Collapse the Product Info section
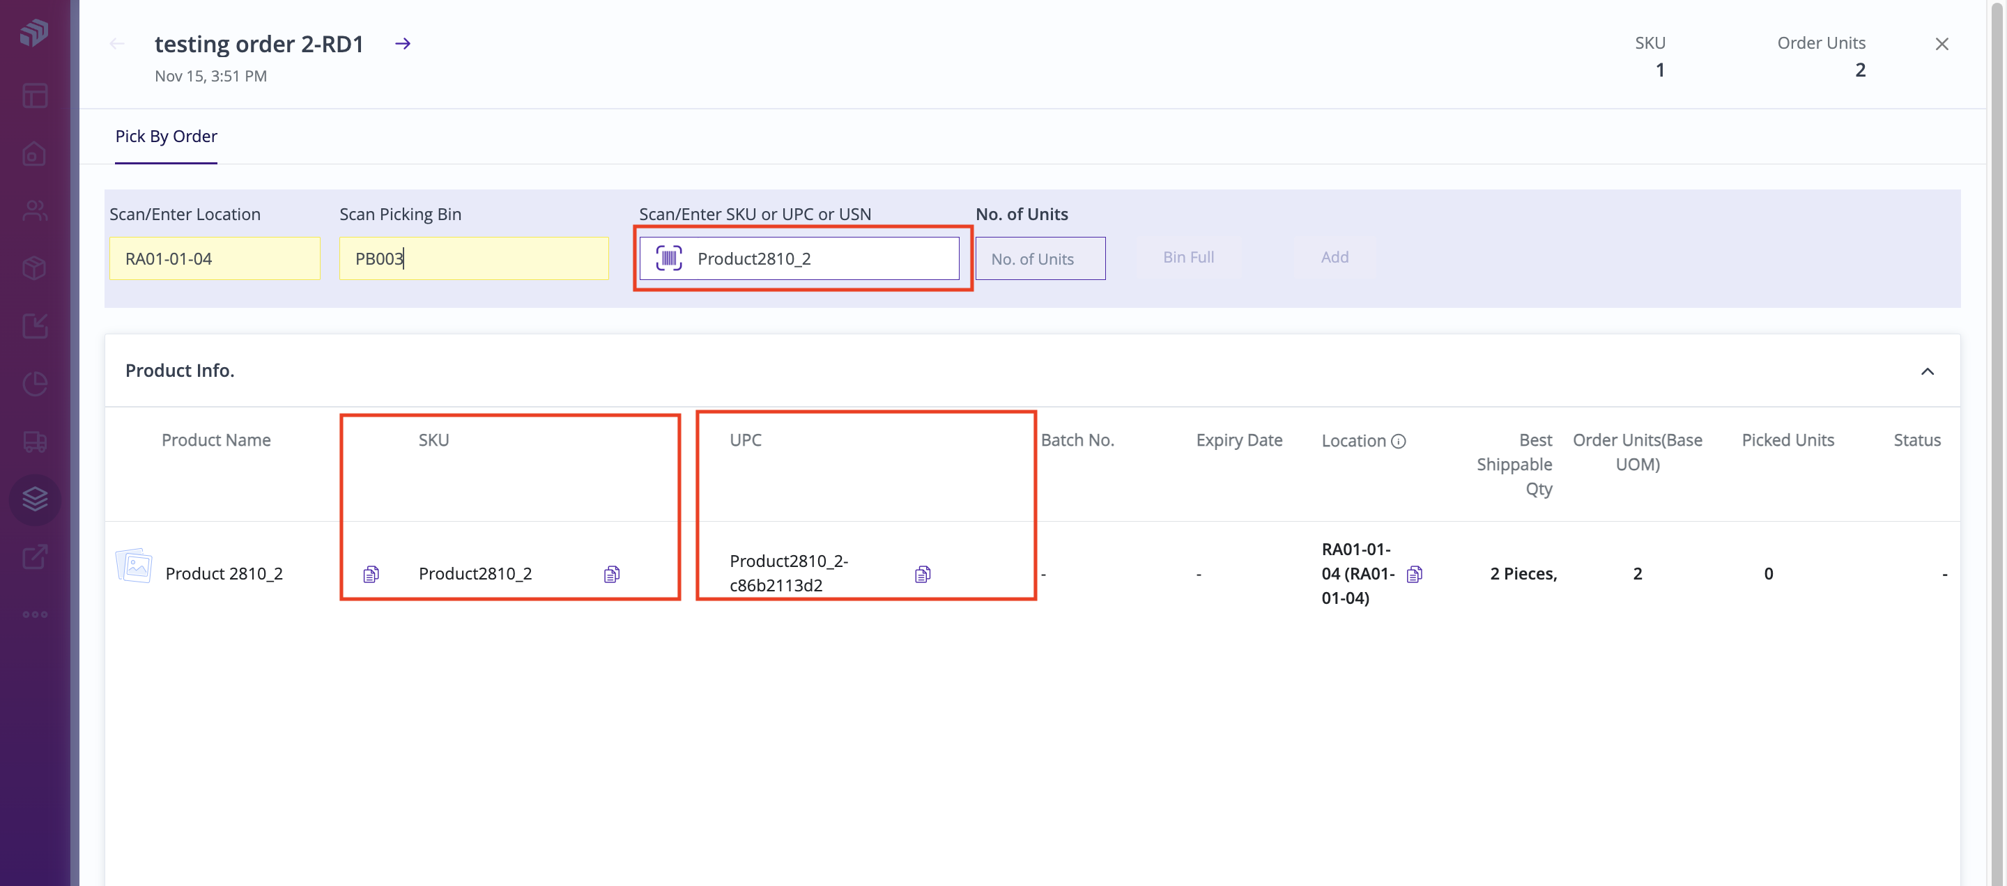The image size is (2007, 886). (1928, 371)
